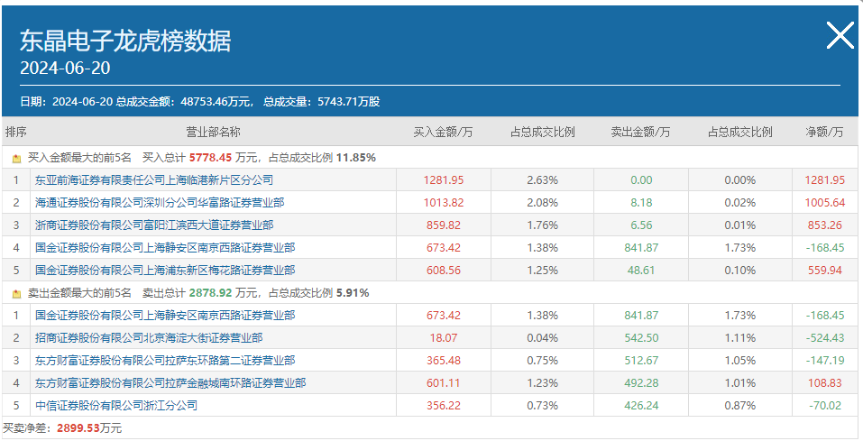Select ratio cell 0.87%

coord(740,406)
